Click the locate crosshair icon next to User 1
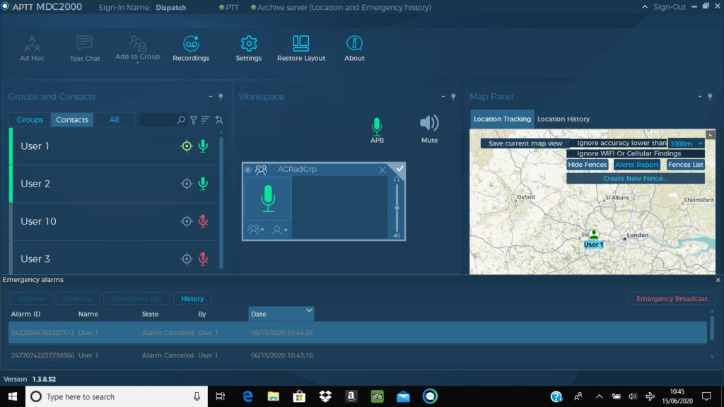The width and height of the screenshot is (724, 407). pyautogui.click(x=187, y=146)
